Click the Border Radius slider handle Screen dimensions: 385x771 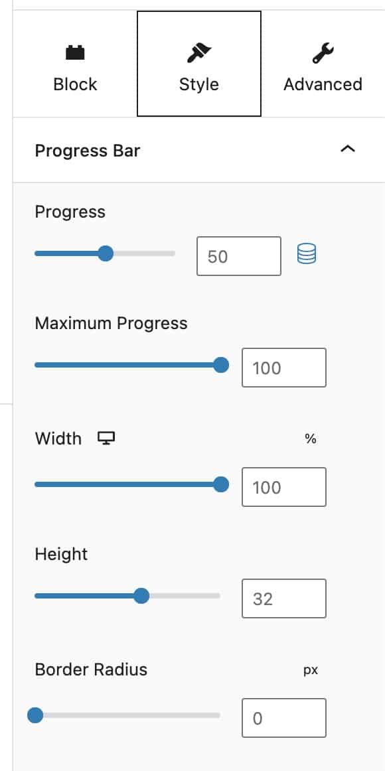point(35,715)
